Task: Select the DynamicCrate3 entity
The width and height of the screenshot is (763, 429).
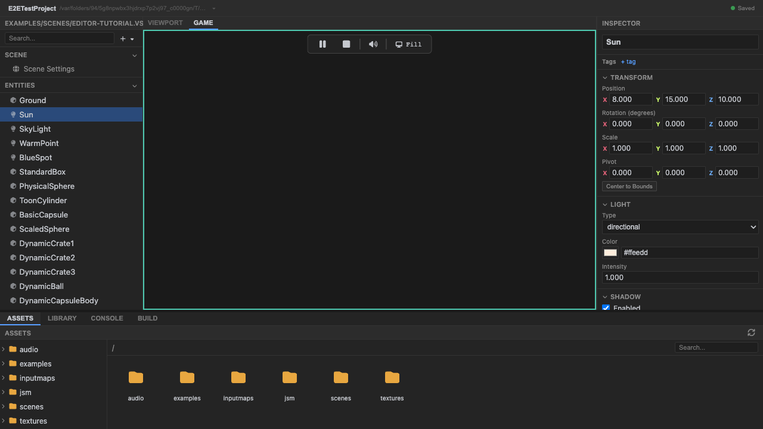Action: pyautogui.click(x=72, y=272)
